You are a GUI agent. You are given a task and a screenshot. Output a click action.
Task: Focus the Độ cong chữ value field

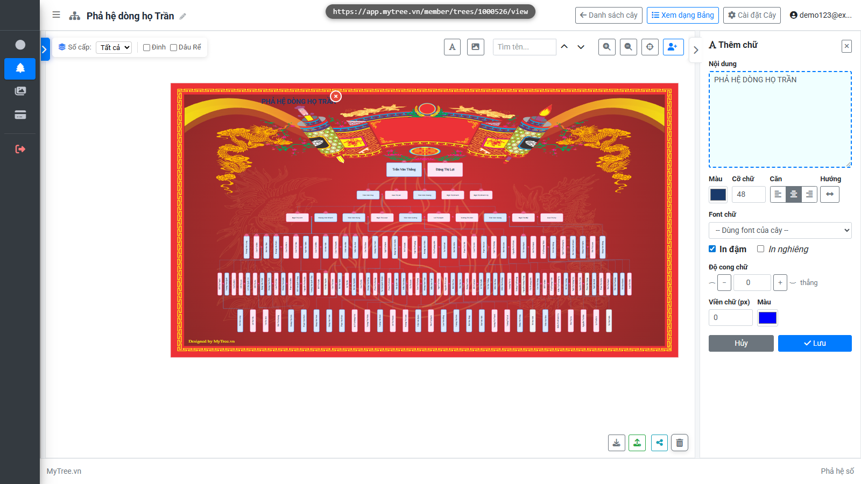[x=752, y=282]
